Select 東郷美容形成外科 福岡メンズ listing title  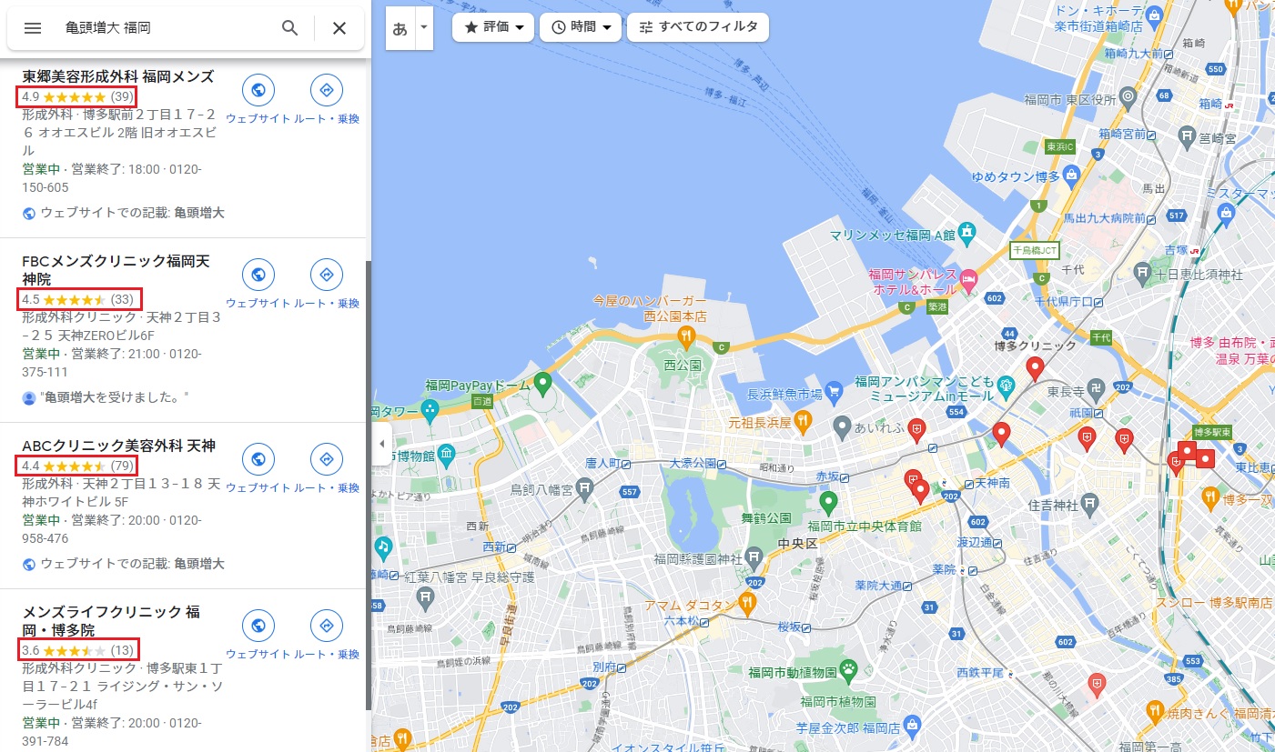[118, 76]
